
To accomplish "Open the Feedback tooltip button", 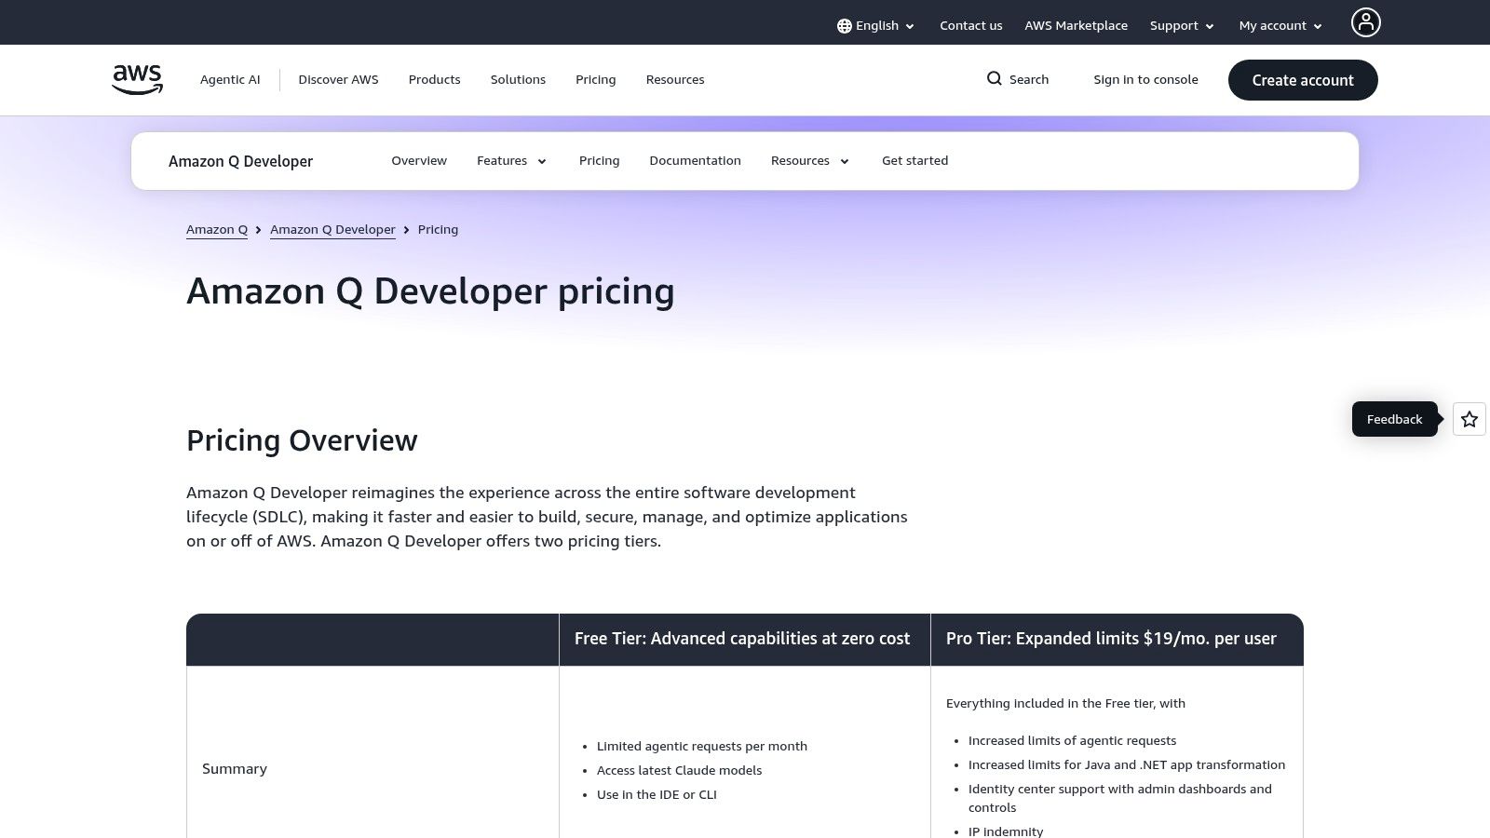I will pyautogui.click(x=1394, y=419).
